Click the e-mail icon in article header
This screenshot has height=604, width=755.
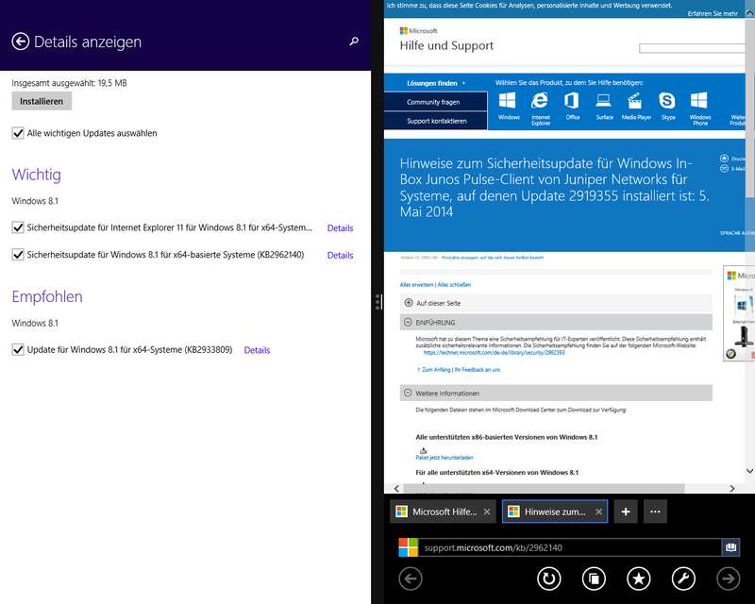[x=724, y=169]
